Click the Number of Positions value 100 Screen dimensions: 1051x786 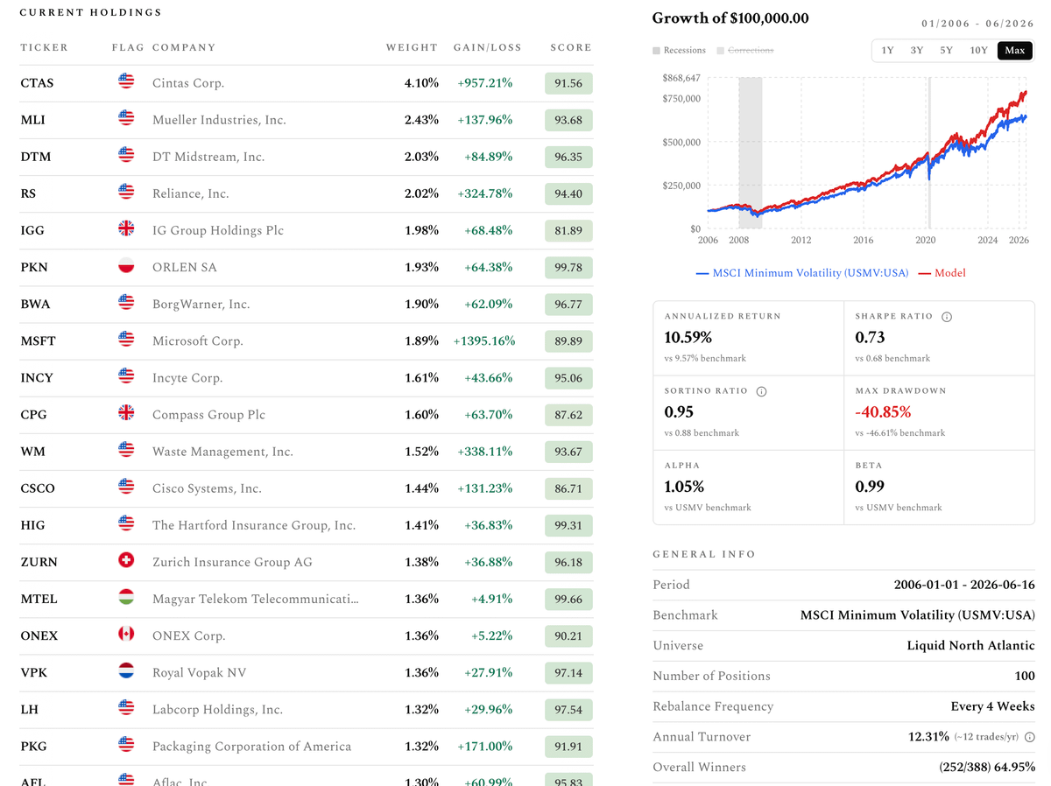point(1025,676)
